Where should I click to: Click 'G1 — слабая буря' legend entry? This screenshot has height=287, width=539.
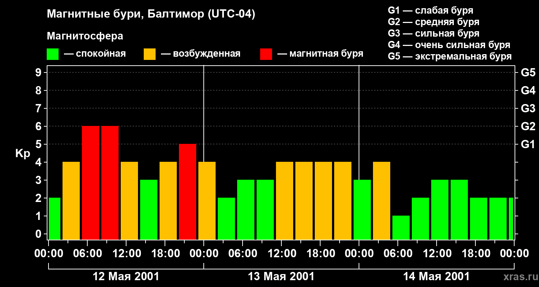[430, 10]
